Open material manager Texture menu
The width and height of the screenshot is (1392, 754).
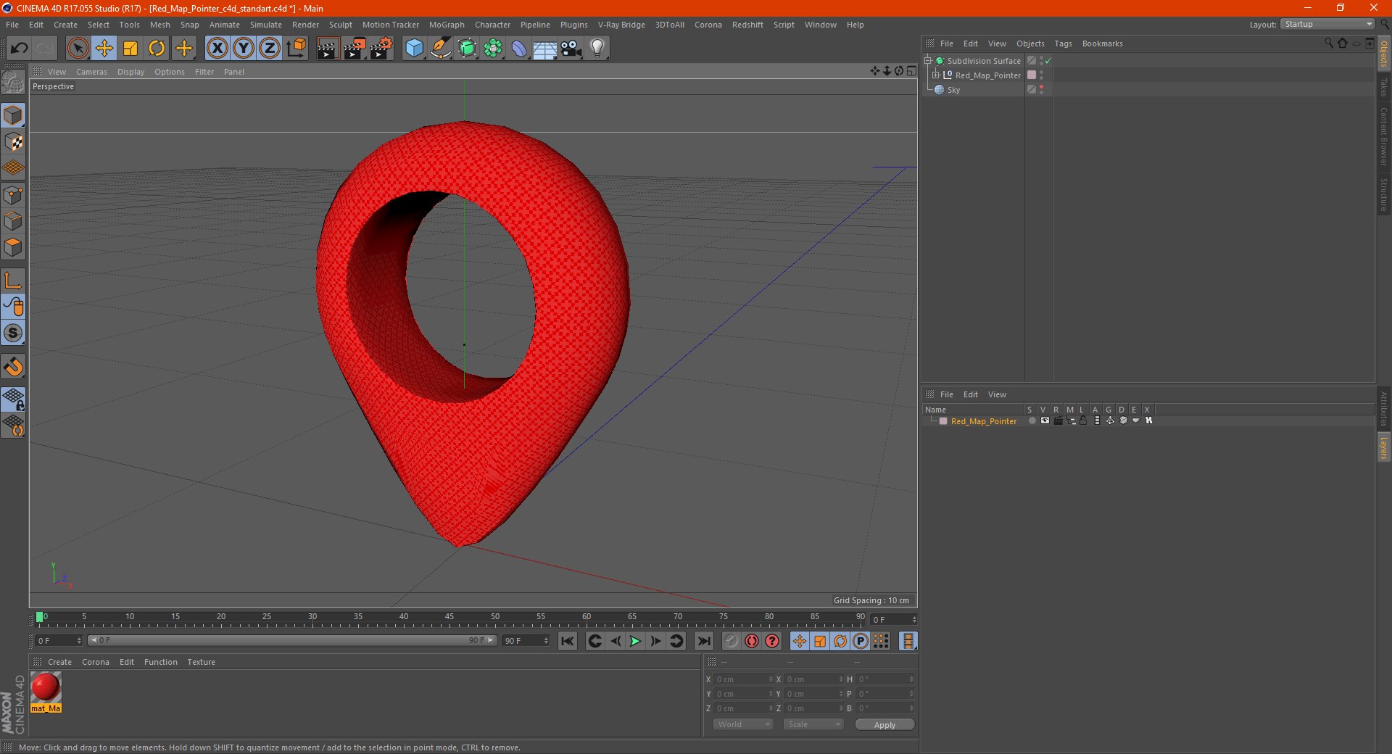201,662
